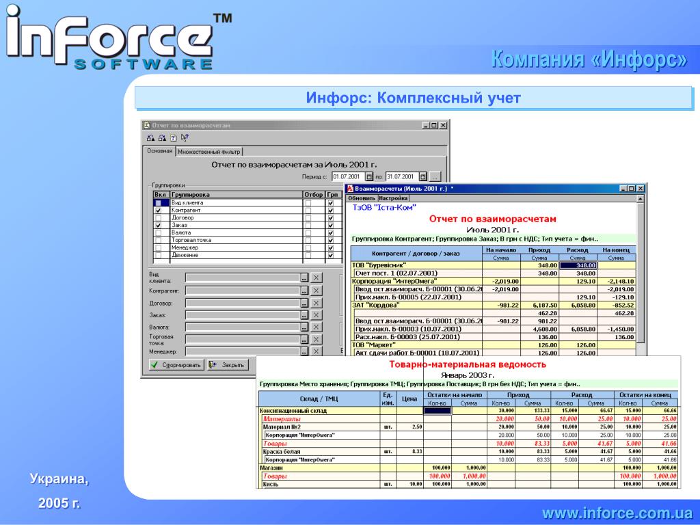Open Менеджер picker ellipsis
Image resolution: width=700 pixels, height=525 pixels.
tap(304, 351)
